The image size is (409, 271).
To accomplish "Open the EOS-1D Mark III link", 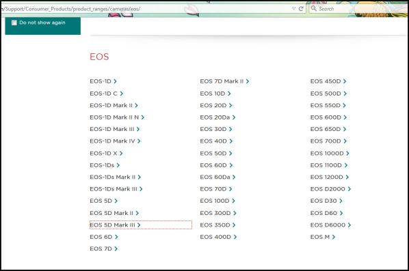I will click(115, 129).
